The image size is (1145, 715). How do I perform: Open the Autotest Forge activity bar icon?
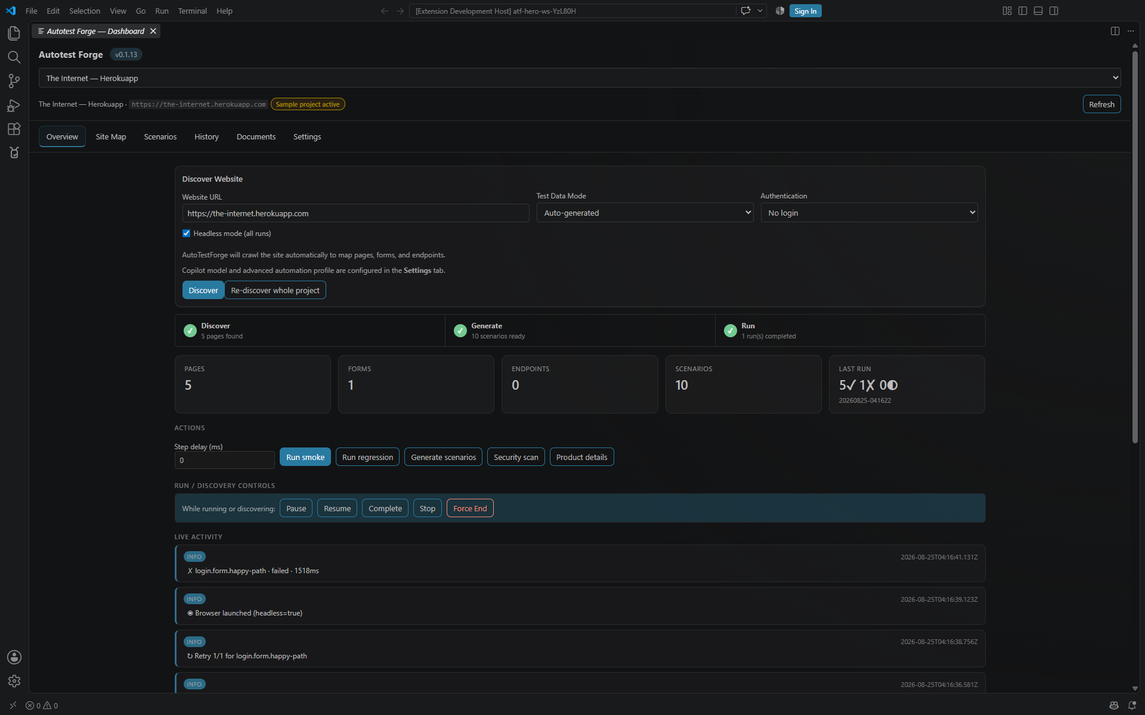coord(14,153)
